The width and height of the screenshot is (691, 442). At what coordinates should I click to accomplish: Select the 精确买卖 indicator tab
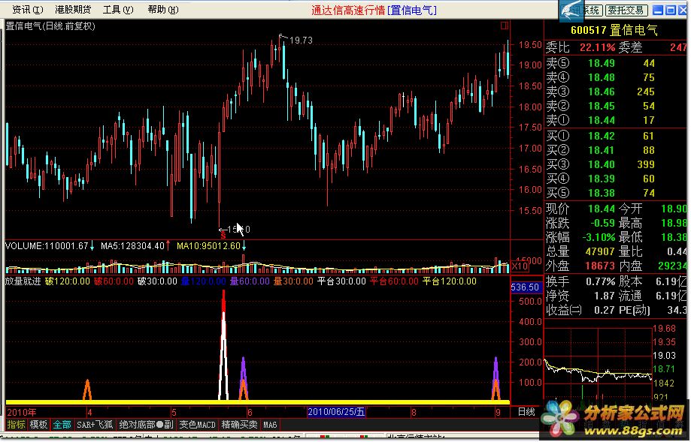(x=239, y=425)
